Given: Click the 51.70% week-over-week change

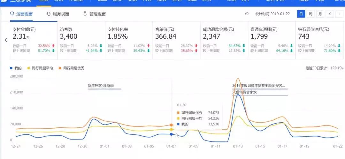Looking at the screenshot, I should pyautogui.click(x=44, y=51).
